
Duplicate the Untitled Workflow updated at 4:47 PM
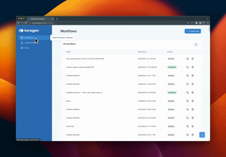[187, 118]
